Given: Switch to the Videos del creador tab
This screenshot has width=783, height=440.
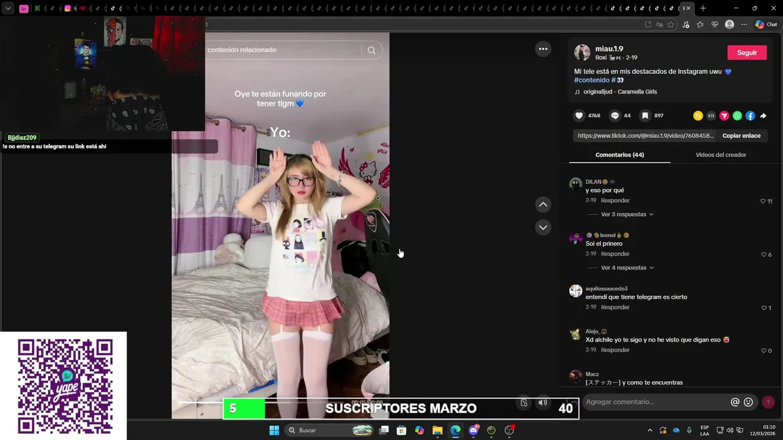Looking at the screenshot, I should (721, 155).
